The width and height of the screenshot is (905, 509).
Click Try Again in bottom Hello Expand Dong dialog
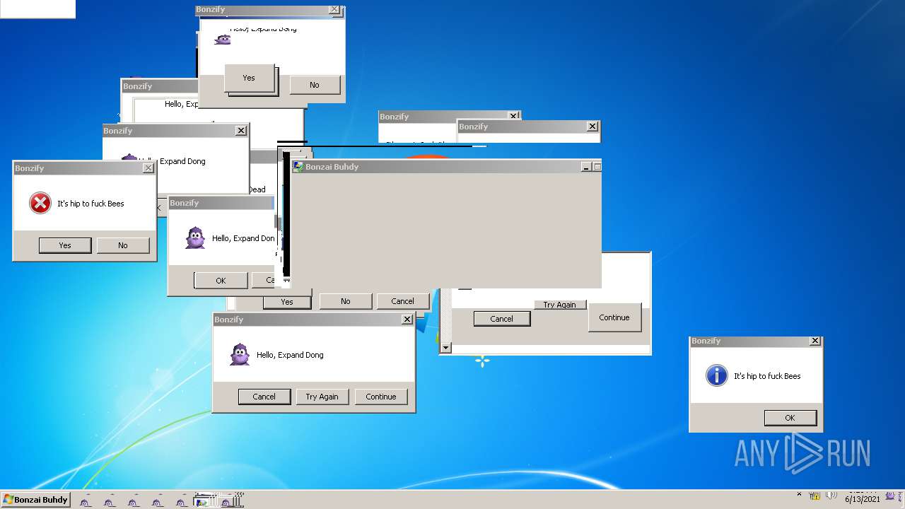tap(322, 397)
